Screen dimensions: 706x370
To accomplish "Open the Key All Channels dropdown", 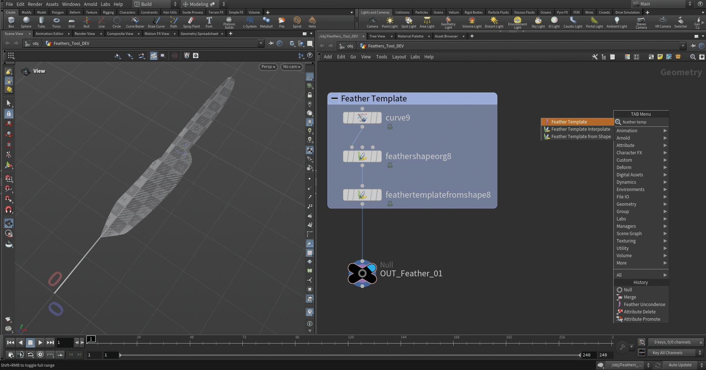I will (675, 353).
